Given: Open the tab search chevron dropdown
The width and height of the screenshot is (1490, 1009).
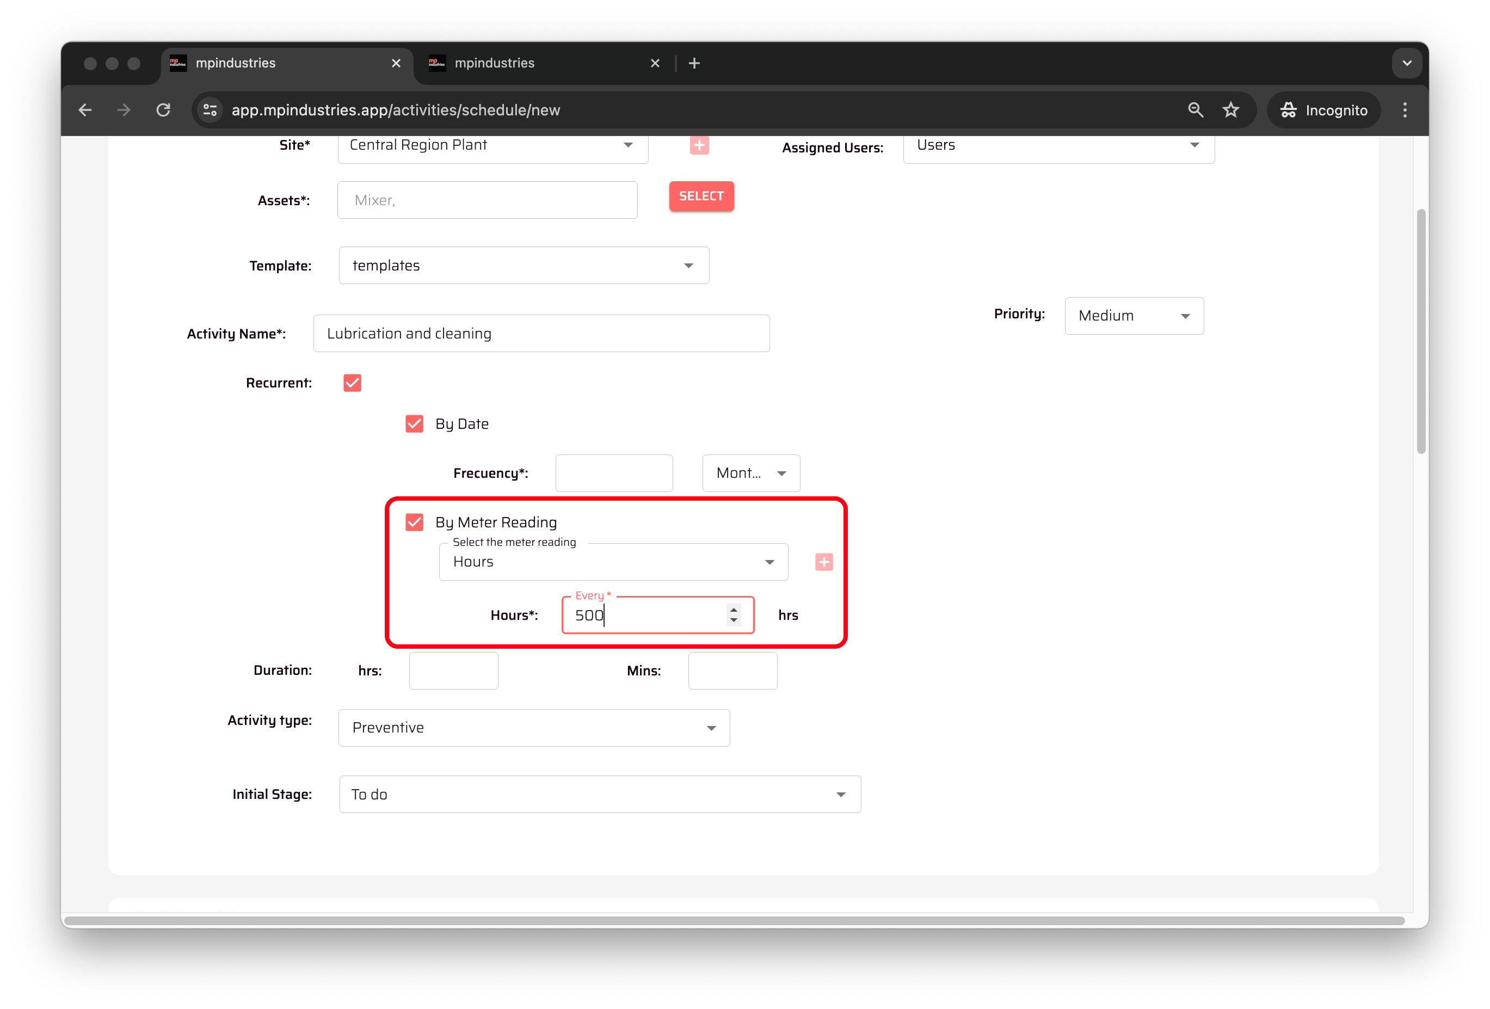Looking at the screenshot, I should 1407,64.
